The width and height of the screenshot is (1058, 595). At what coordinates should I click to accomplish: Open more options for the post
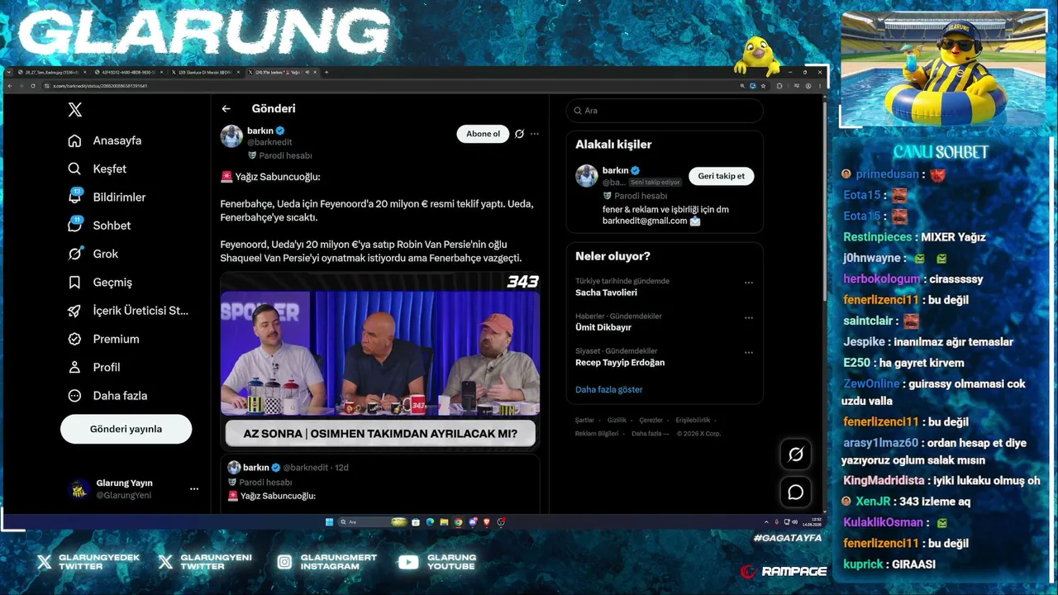pos(535,134)
